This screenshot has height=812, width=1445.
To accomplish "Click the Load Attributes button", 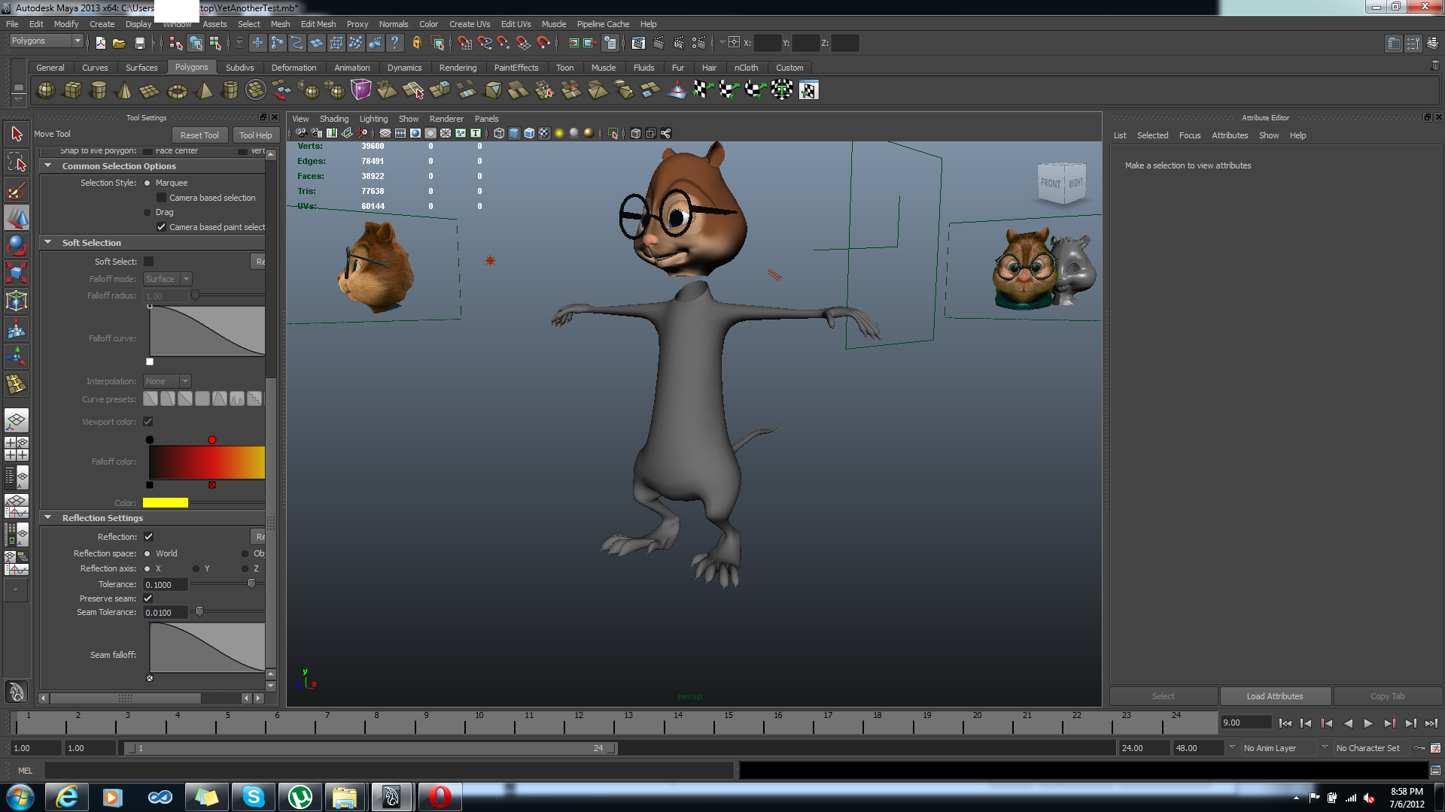I will 1274,696.
